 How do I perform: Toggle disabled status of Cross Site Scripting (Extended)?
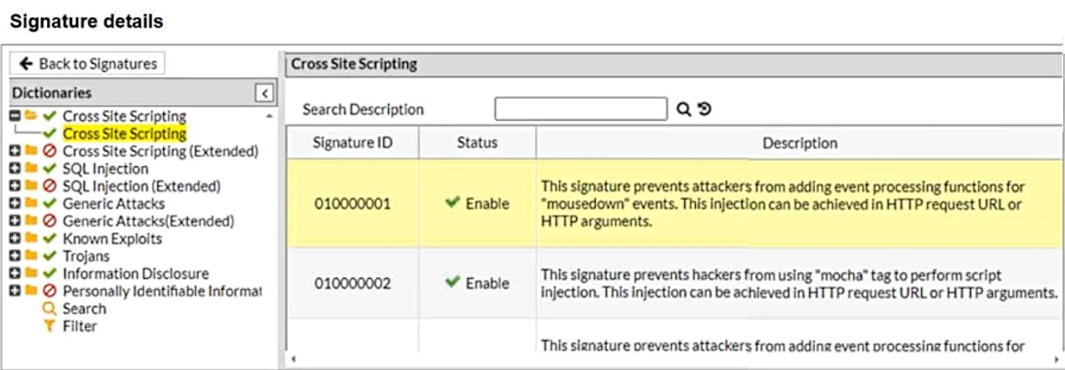click(x=50, y=151)
